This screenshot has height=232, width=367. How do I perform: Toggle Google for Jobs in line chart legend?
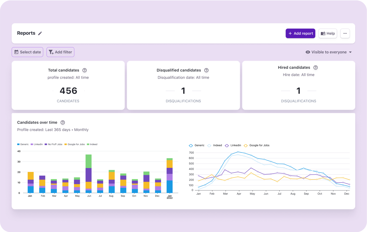(x=257, y=145)
